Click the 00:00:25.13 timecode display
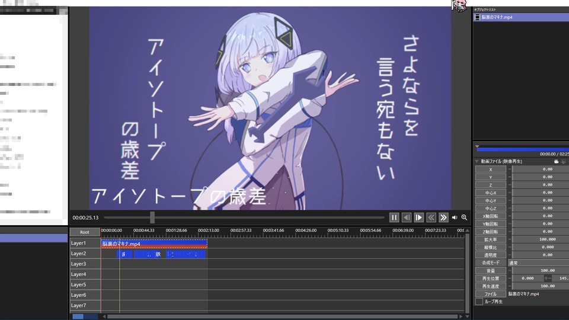The height and width of the screenshot is (320, 569). tap(85, 217)
